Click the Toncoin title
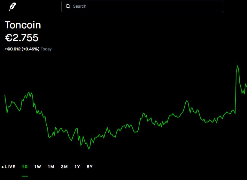Screen dimensions: 247x180 click(23, 25)
